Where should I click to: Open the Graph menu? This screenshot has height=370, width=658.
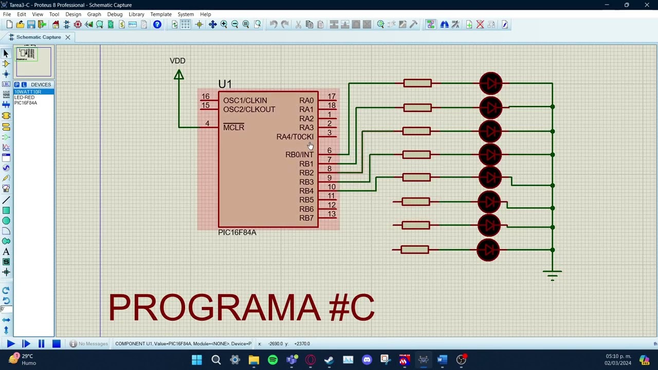94,14
